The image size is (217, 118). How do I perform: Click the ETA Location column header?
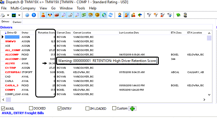pyautogui.click(x=196, y=33)
